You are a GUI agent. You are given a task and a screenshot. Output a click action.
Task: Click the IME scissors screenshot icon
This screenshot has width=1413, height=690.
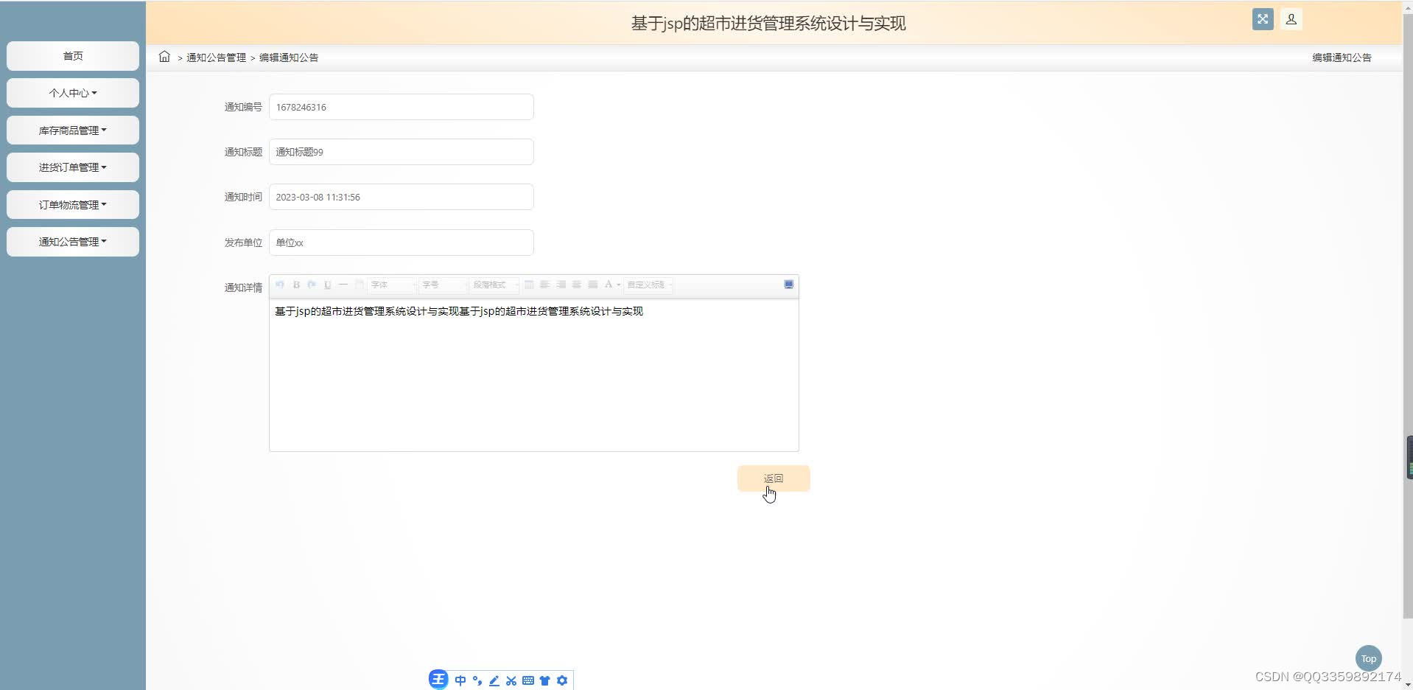click(x=511, y=680)
